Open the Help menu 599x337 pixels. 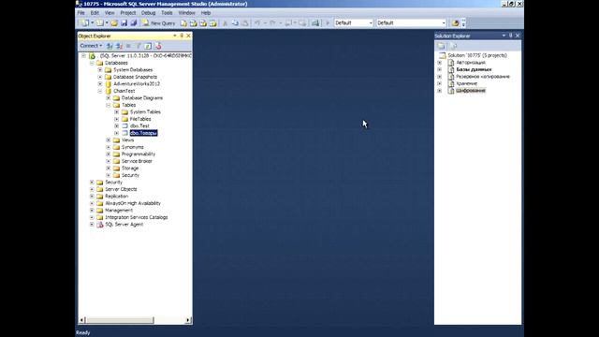click(x=206, y=13)
